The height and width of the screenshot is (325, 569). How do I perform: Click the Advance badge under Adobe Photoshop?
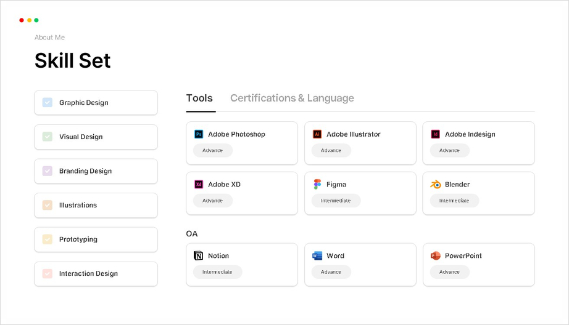213,151
